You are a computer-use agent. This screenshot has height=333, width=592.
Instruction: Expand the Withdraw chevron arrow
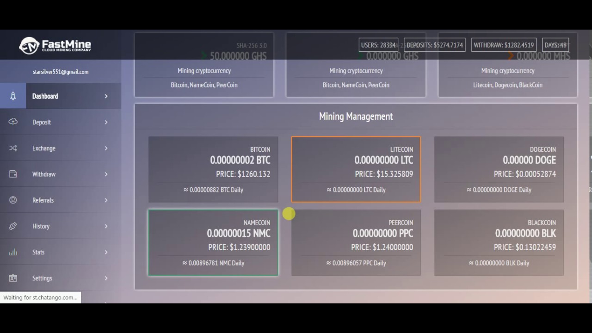pos(106,174)
